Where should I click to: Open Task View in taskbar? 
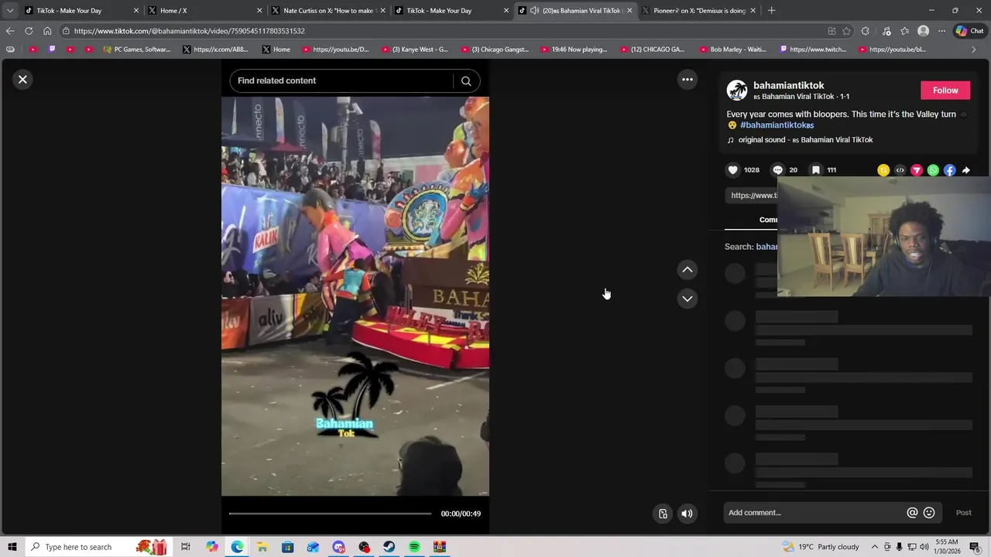pyautogui.click(x=186, y=547)
